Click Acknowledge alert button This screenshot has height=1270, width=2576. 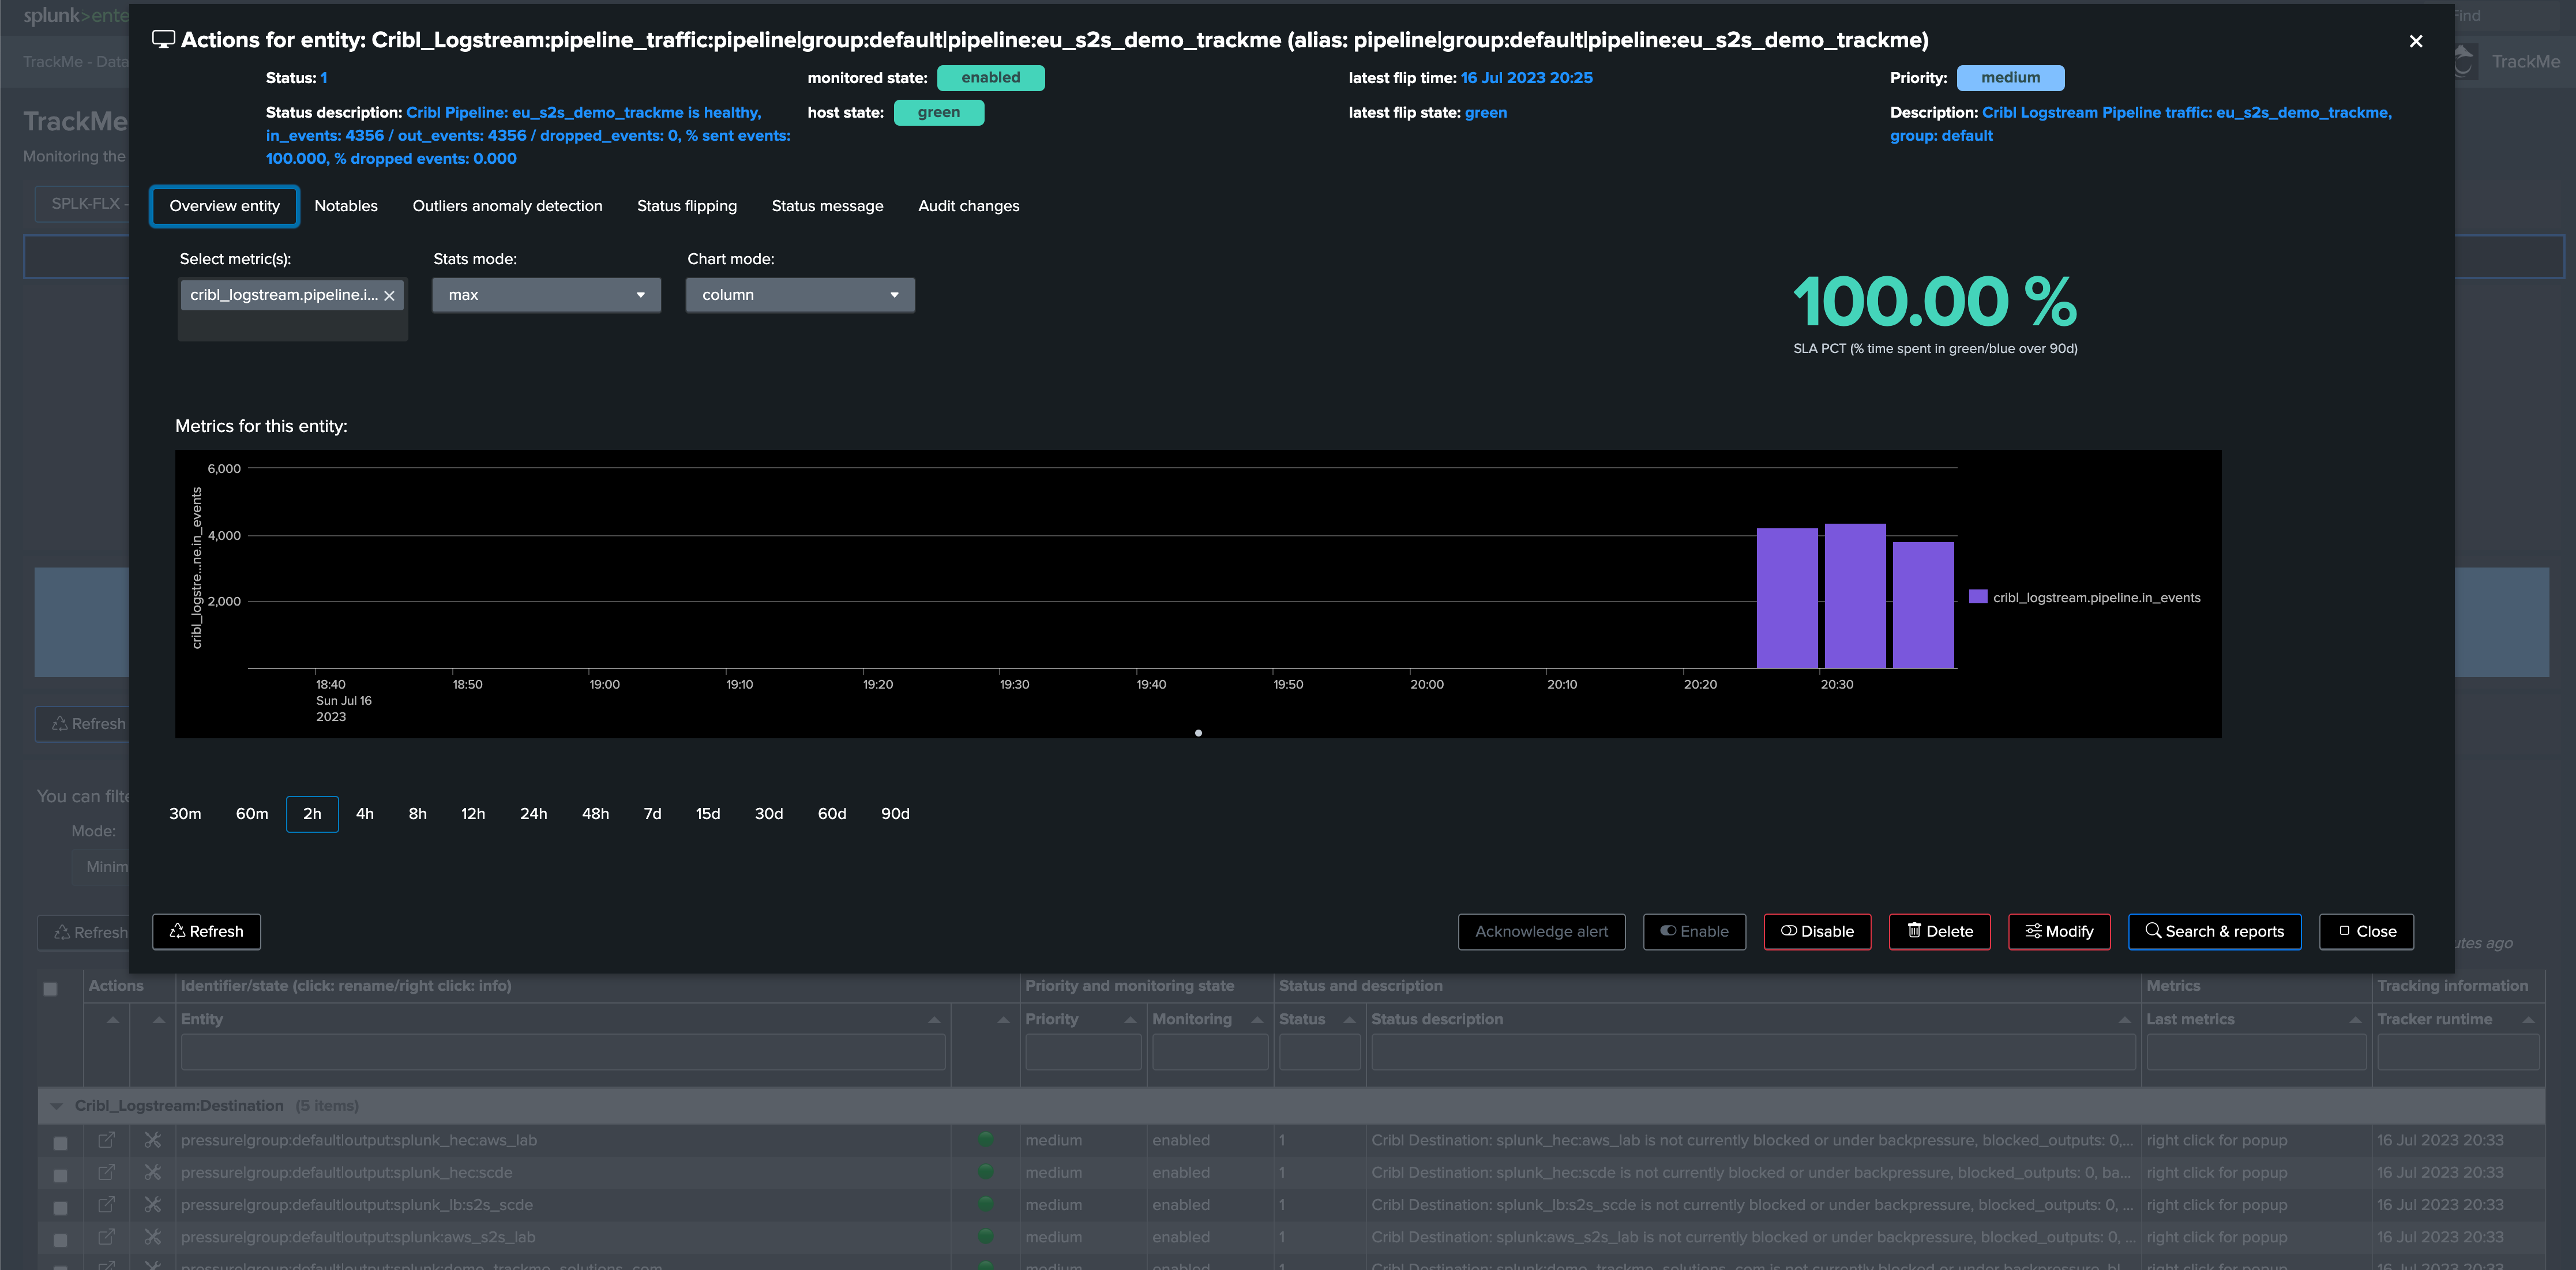coord(1541,932)
